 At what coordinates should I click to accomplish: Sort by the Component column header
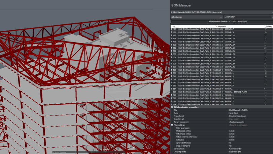pyautogui.click(x=221, y=27)
